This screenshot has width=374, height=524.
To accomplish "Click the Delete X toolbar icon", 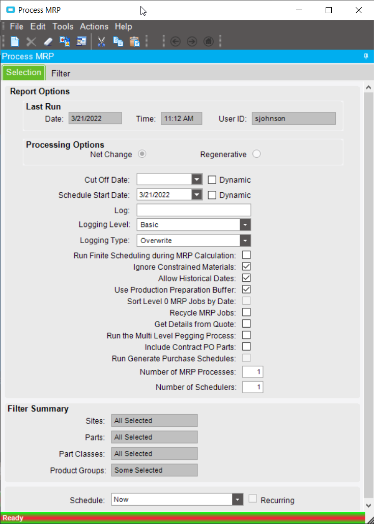I will pyautogui.click(x=31, y=41).
